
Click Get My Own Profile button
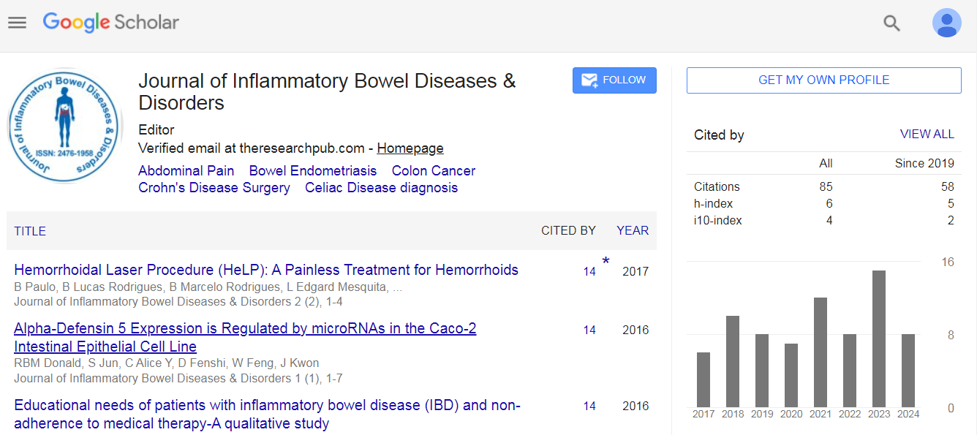(823, 80)
